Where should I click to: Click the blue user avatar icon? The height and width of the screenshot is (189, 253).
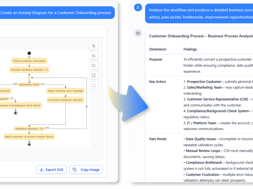138,7
